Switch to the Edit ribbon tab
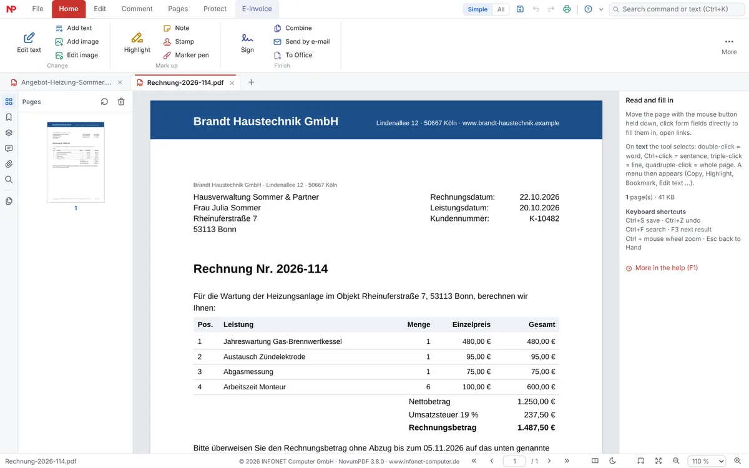This screenshot has width=749, height=468. [100, 9]
